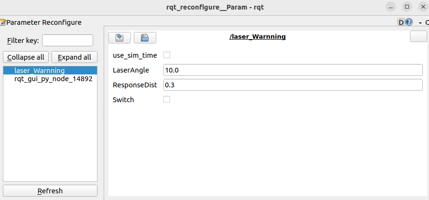This screenshot has height=200, width=429.
Task: Click the blank button beside /laser_Warnning title
Action: pos(418,36)
